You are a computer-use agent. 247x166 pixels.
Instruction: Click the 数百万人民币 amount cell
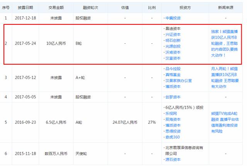[56, 154]
